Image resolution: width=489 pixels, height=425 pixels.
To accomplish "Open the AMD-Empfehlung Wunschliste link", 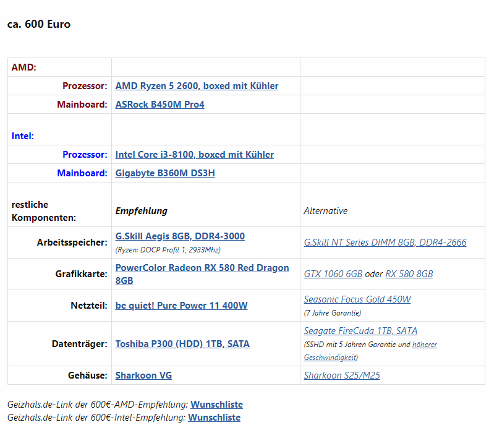I will tap(217, 405).
